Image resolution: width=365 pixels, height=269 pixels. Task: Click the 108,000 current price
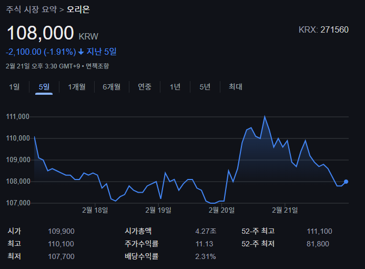point(40,33)
